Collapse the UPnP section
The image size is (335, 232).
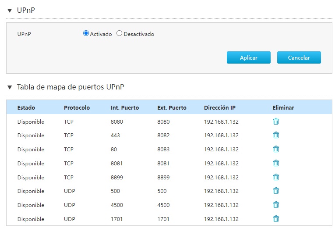[x=9, y=10]
